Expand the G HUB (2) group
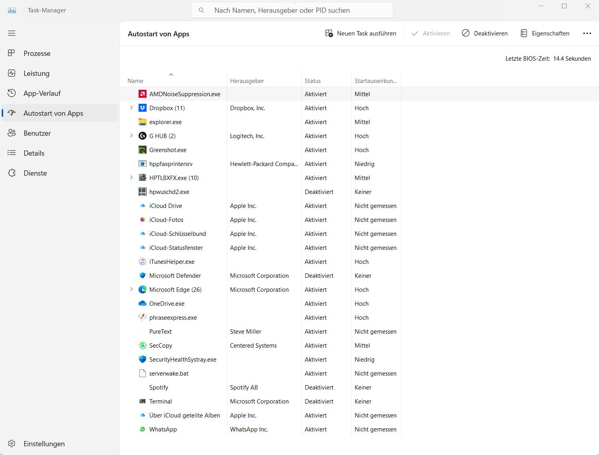This screenshot has height=455, width=599. point(131,136)
